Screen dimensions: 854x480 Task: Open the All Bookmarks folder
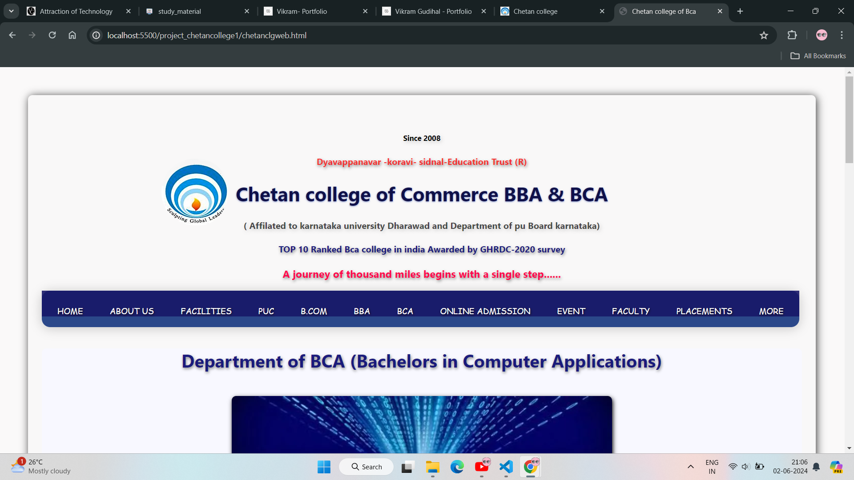click(x=818, y=56)
